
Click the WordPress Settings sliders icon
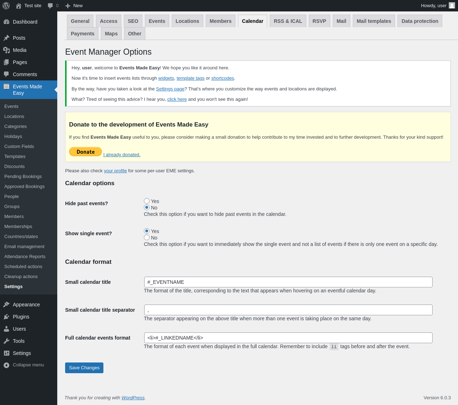point(6,353)
